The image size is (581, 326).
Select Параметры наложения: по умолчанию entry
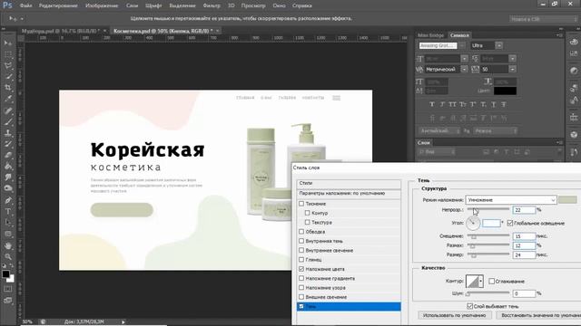349,193
